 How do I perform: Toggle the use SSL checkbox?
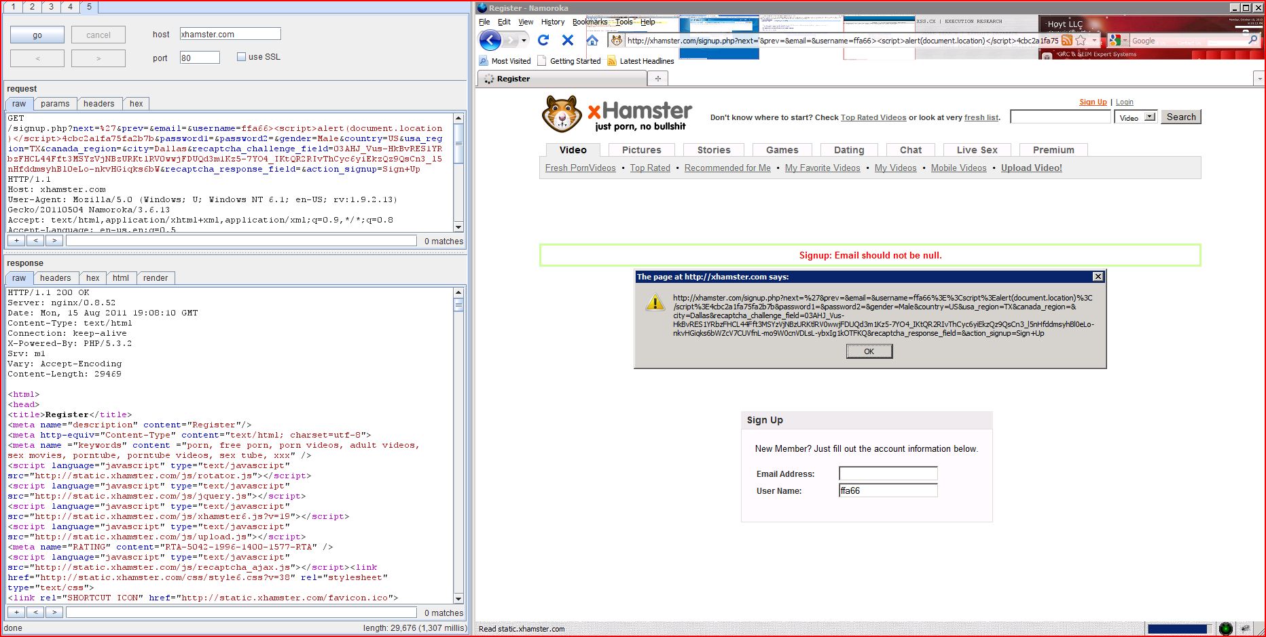tap(241, 57)
